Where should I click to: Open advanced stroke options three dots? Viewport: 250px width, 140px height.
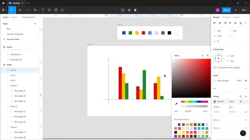pos(246,112)
